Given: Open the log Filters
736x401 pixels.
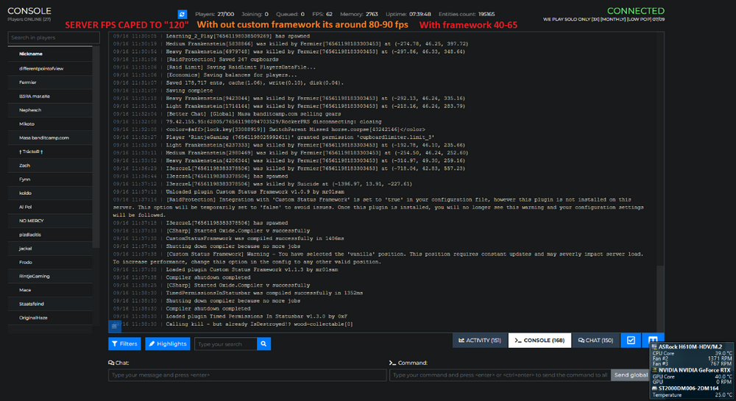Looking at the screenshot, I should pyautogui.click(x=124, y=344).
